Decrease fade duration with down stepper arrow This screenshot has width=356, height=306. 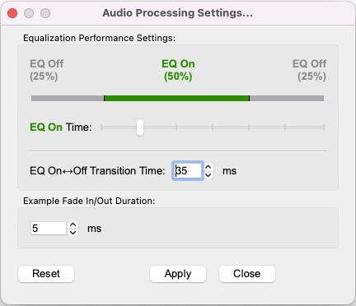point(73,232)
